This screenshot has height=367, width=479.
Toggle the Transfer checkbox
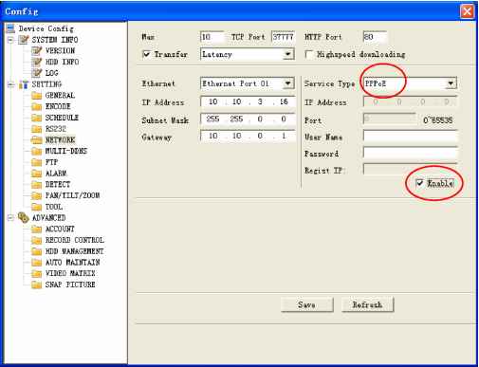coord(146,54)
